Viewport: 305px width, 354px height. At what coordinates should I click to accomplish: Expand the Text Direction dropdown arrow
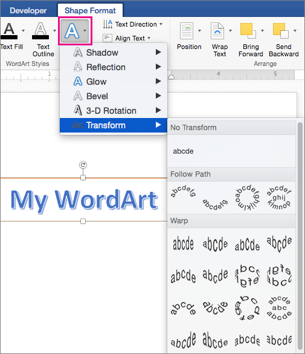tap(161, 24)
